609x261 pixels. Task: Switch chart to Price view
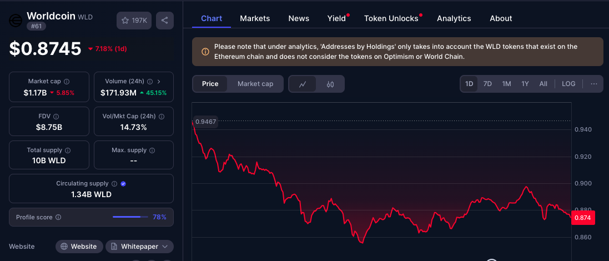(x=210, y=84)
